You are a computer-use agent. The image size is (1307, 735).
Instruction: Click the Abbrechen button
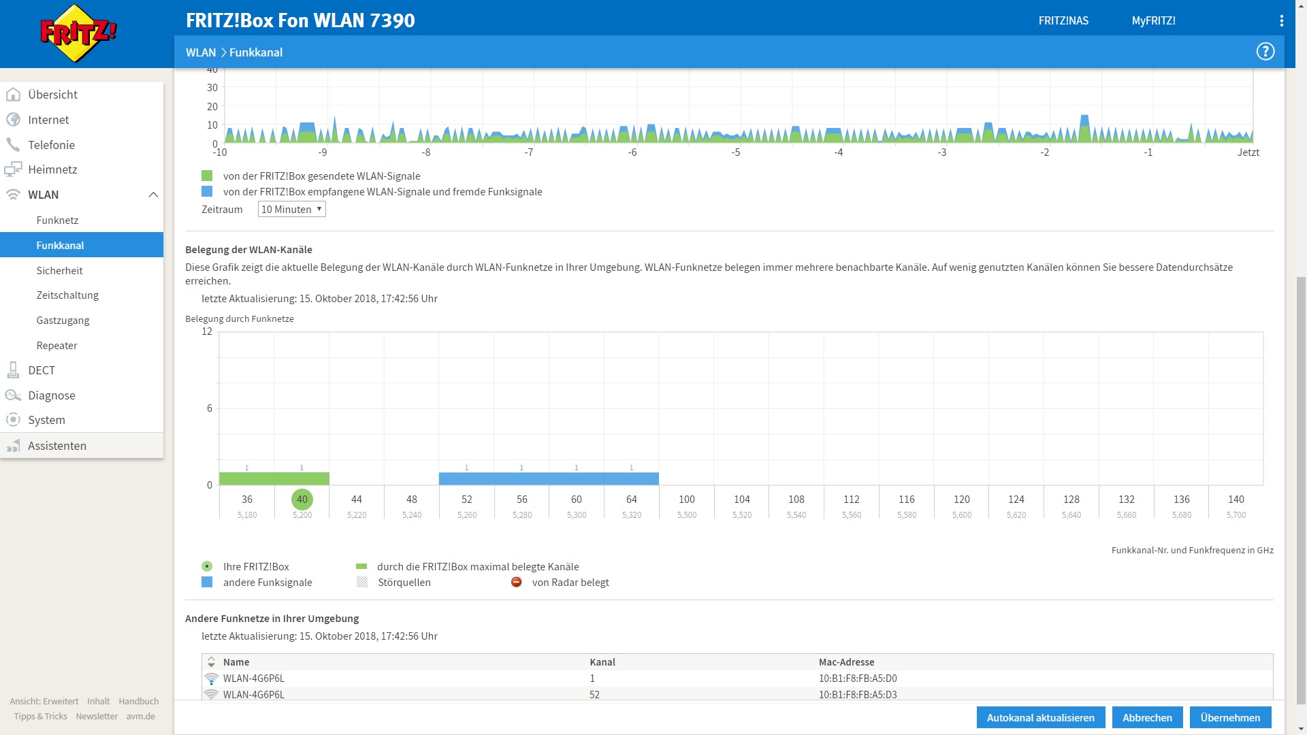[1147, 717]
